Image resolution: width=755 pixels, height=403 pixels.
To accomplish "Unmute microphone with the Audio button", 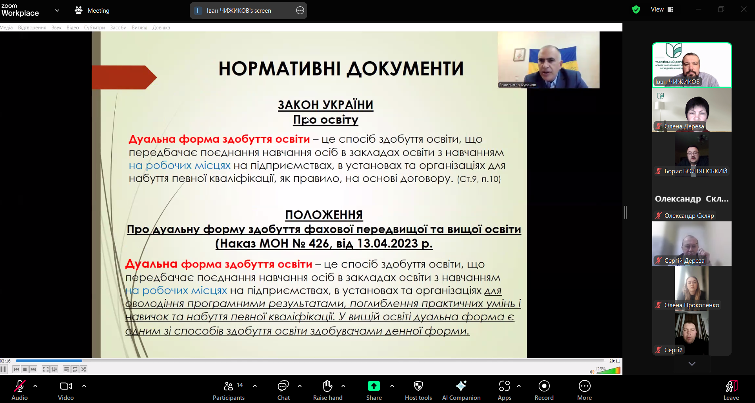I will click(19, 390).
